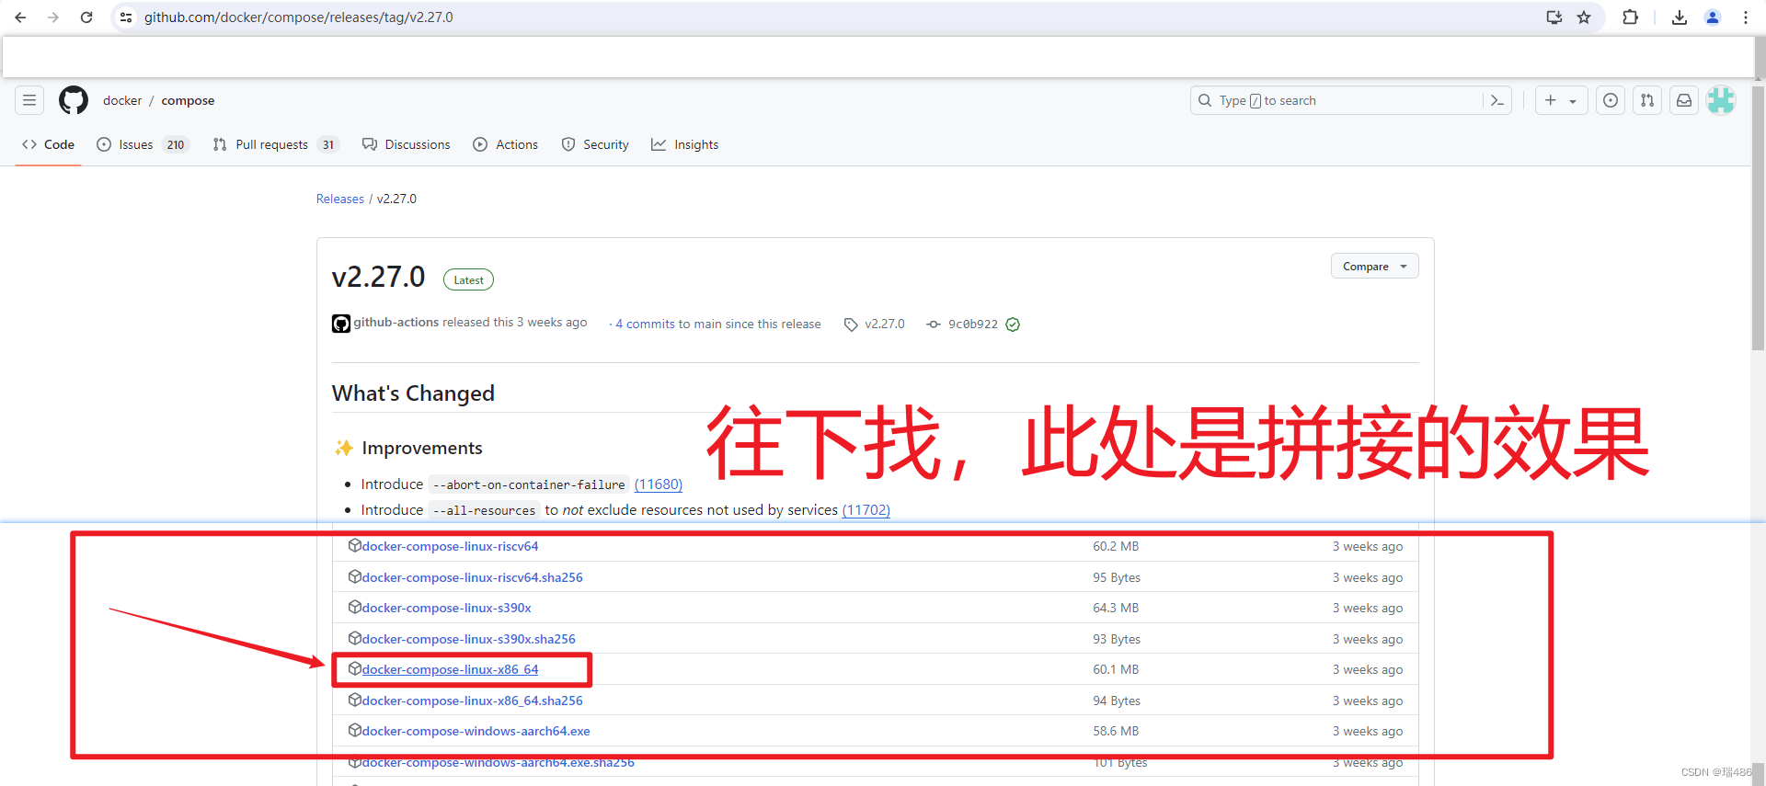Viewport: 1766px width, 786px height.
Task: Switch to the Security tab
Action: 595,144
